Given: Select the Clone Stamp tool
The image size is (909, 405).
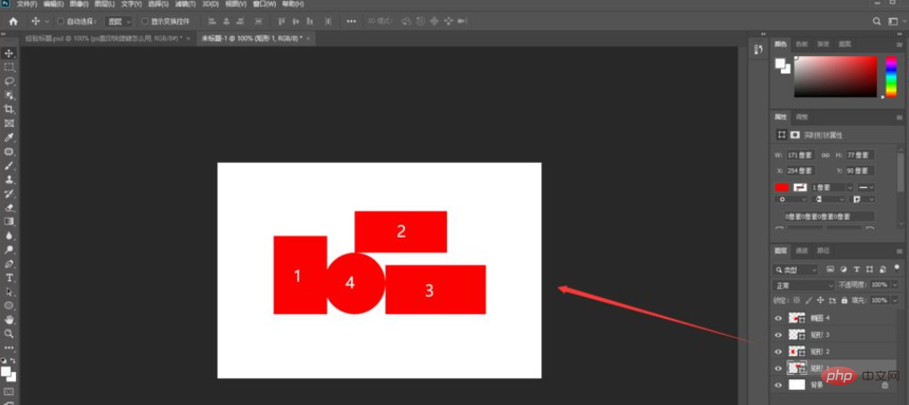Looking at the screenshot, I should (x=9, y=179).
